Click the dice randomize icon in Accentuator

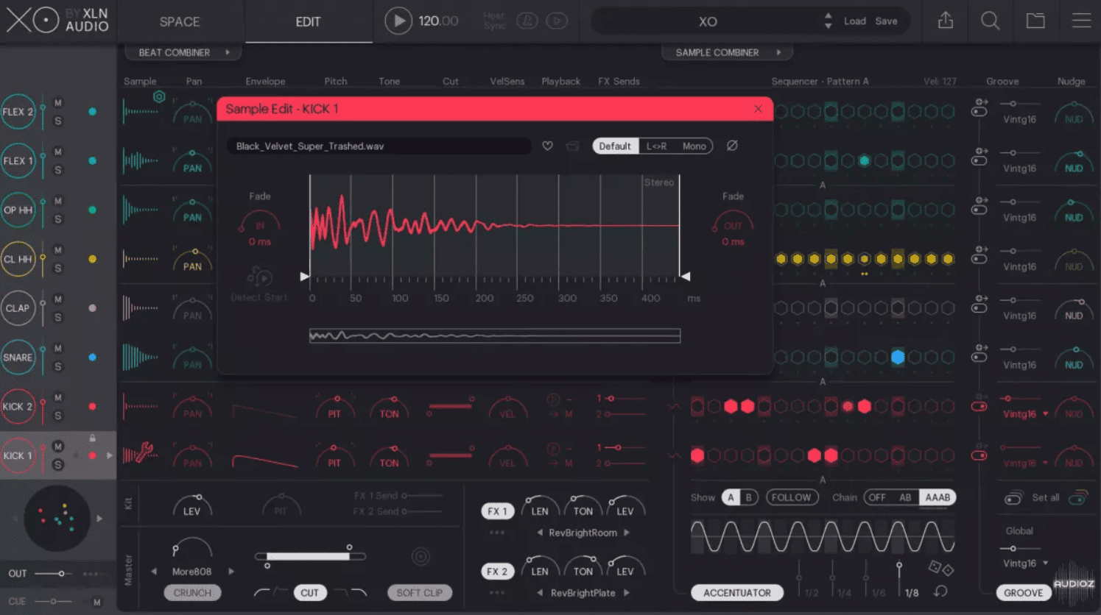(940, 567)
